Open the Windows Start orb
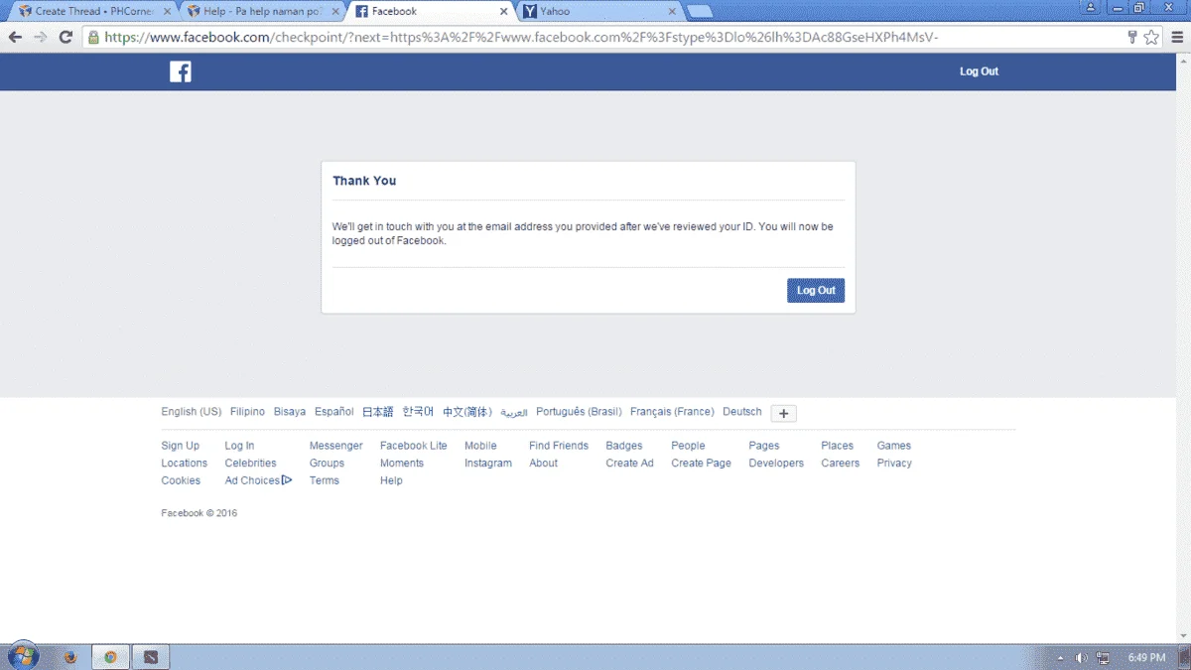The image size is (1191, 670). tap(22, 656)
